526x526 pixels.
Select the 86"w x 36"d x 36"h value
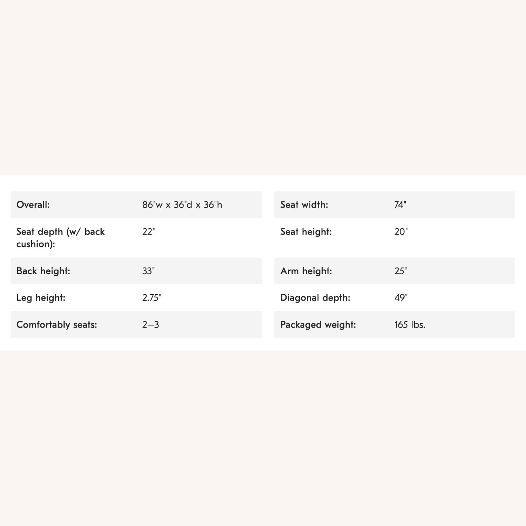pos(182,205)
